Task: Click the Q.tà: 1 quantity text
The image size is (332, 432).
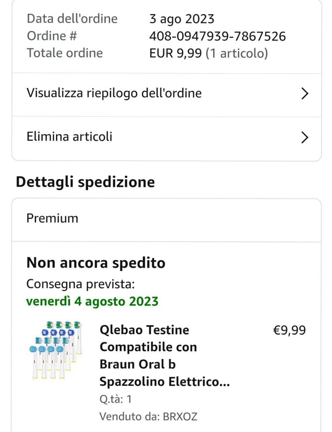Action: [x=116, y=399]
